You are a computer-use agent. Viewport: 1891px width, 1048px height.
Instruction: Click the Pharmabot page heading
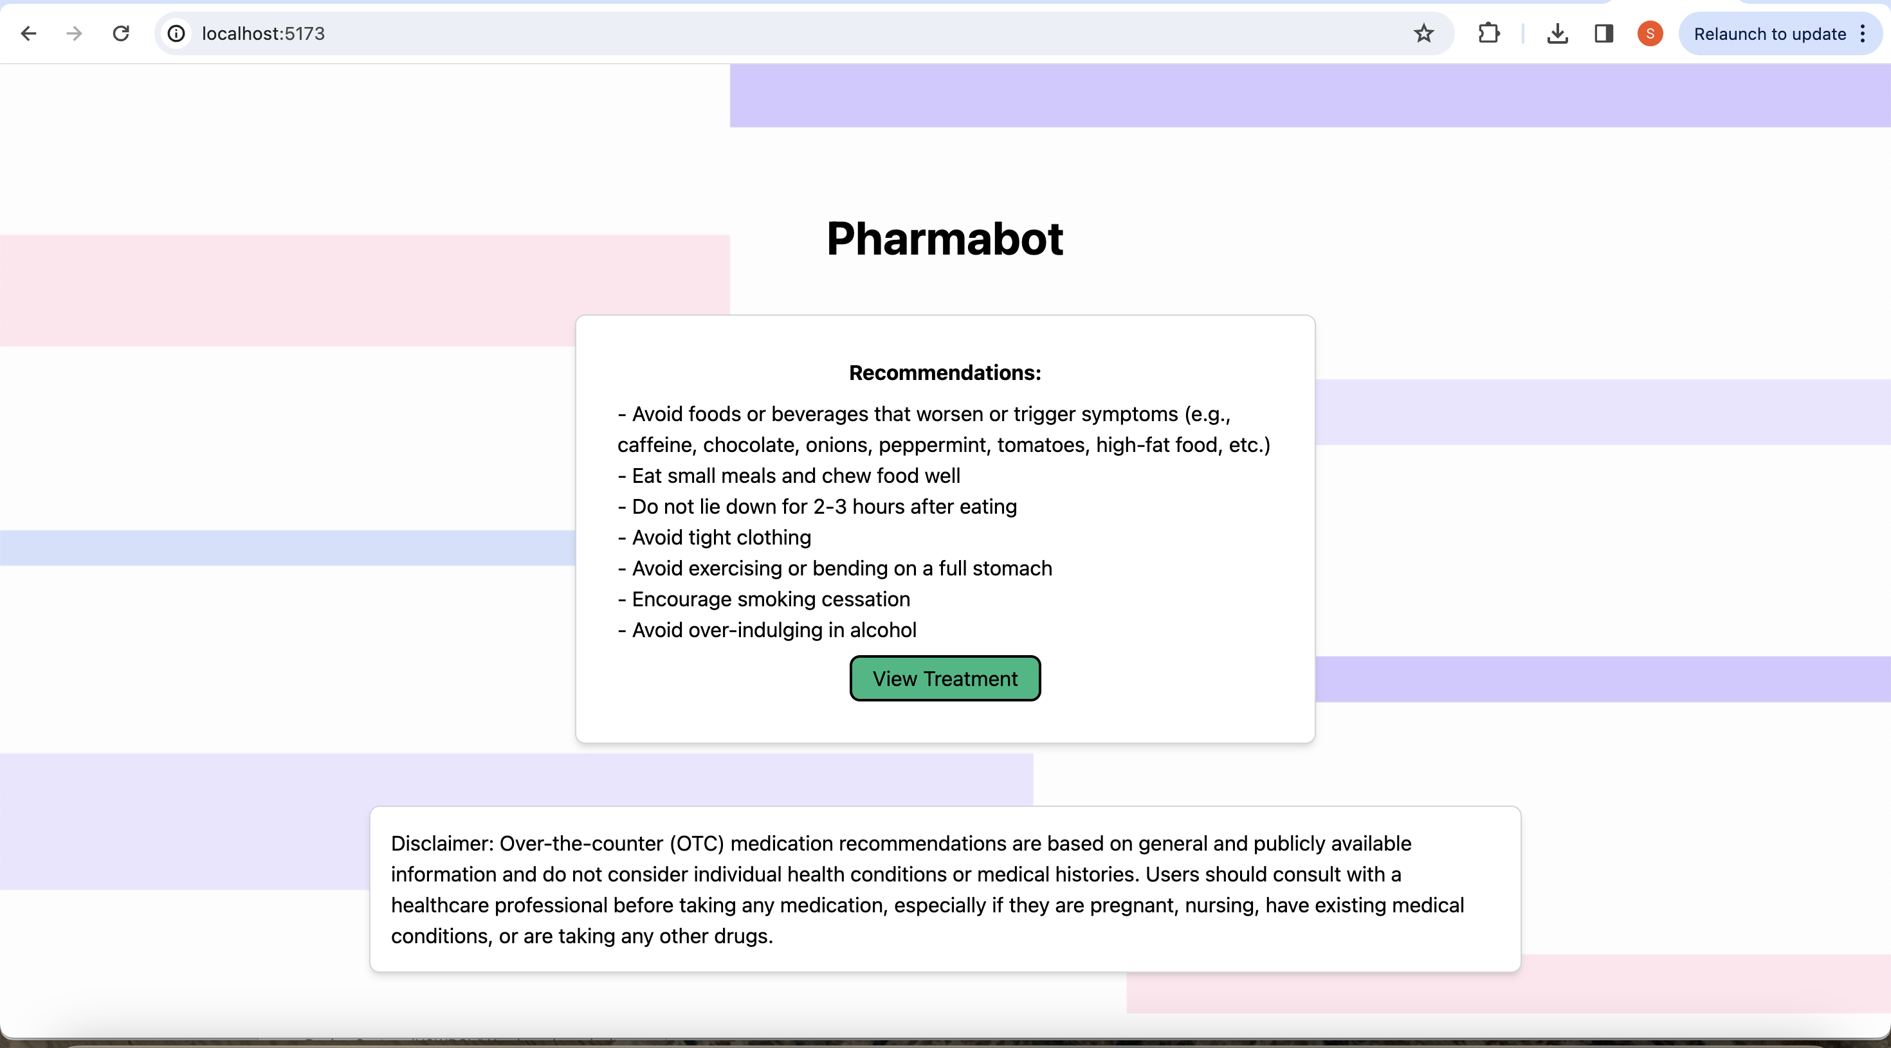click(945, 239)
